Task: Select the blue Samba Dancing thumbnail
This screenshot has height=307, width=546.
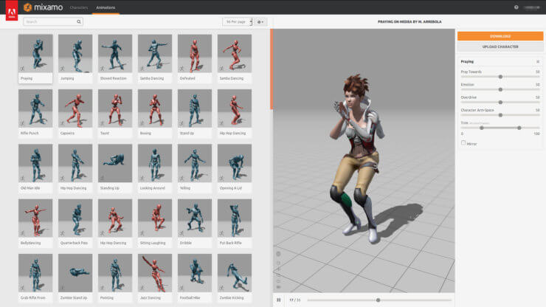Action: coord(155,53)
